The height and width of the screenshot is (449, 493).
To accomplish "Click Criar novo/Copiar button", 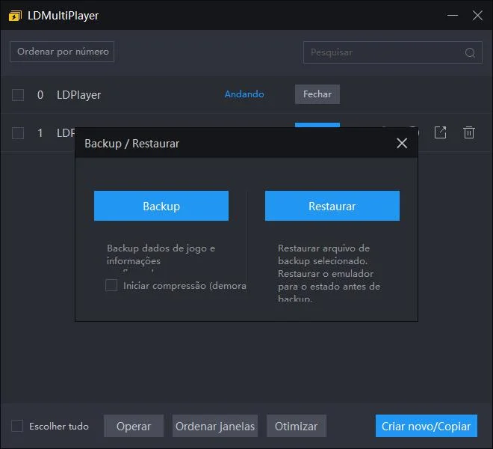I will [x=427, y=426].
